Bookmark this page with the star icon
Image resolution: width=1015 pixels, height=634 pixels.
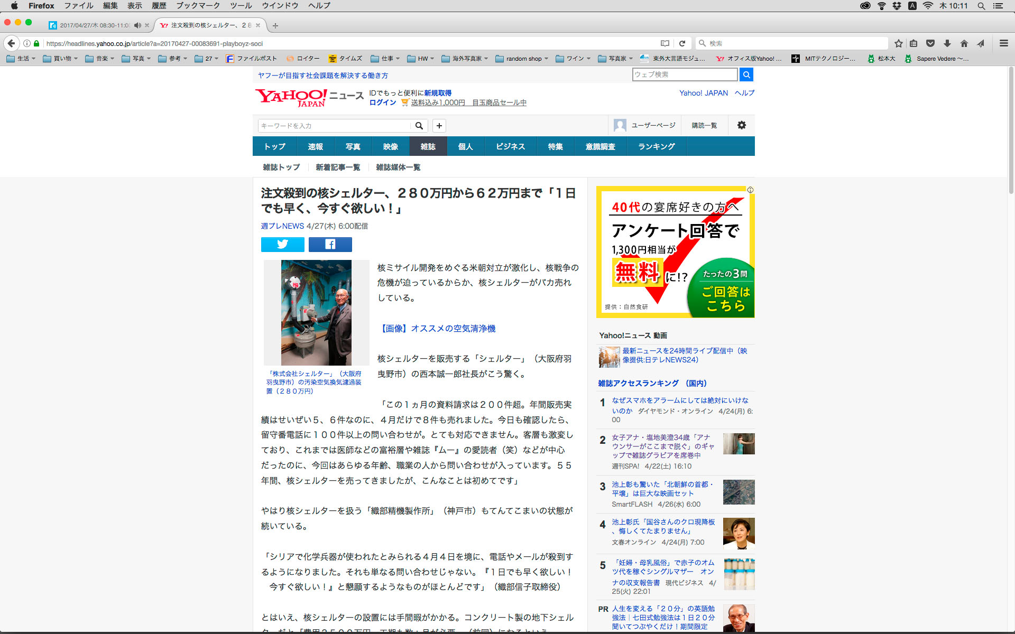tap(898, 43)
